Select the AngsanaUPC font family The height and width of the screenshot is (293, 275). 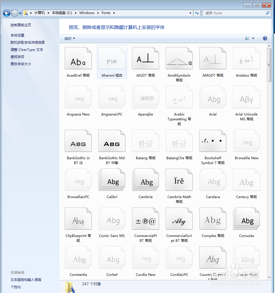tap(112, 97)
